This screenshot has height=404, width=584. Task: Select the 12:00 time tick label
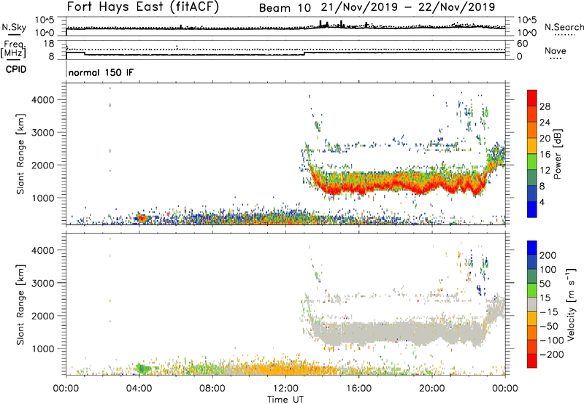pos(285,389)
